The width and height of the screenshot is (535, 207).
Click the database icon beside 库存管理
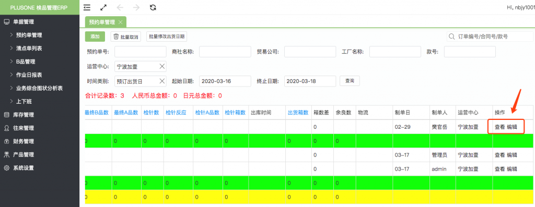(6, 115)
